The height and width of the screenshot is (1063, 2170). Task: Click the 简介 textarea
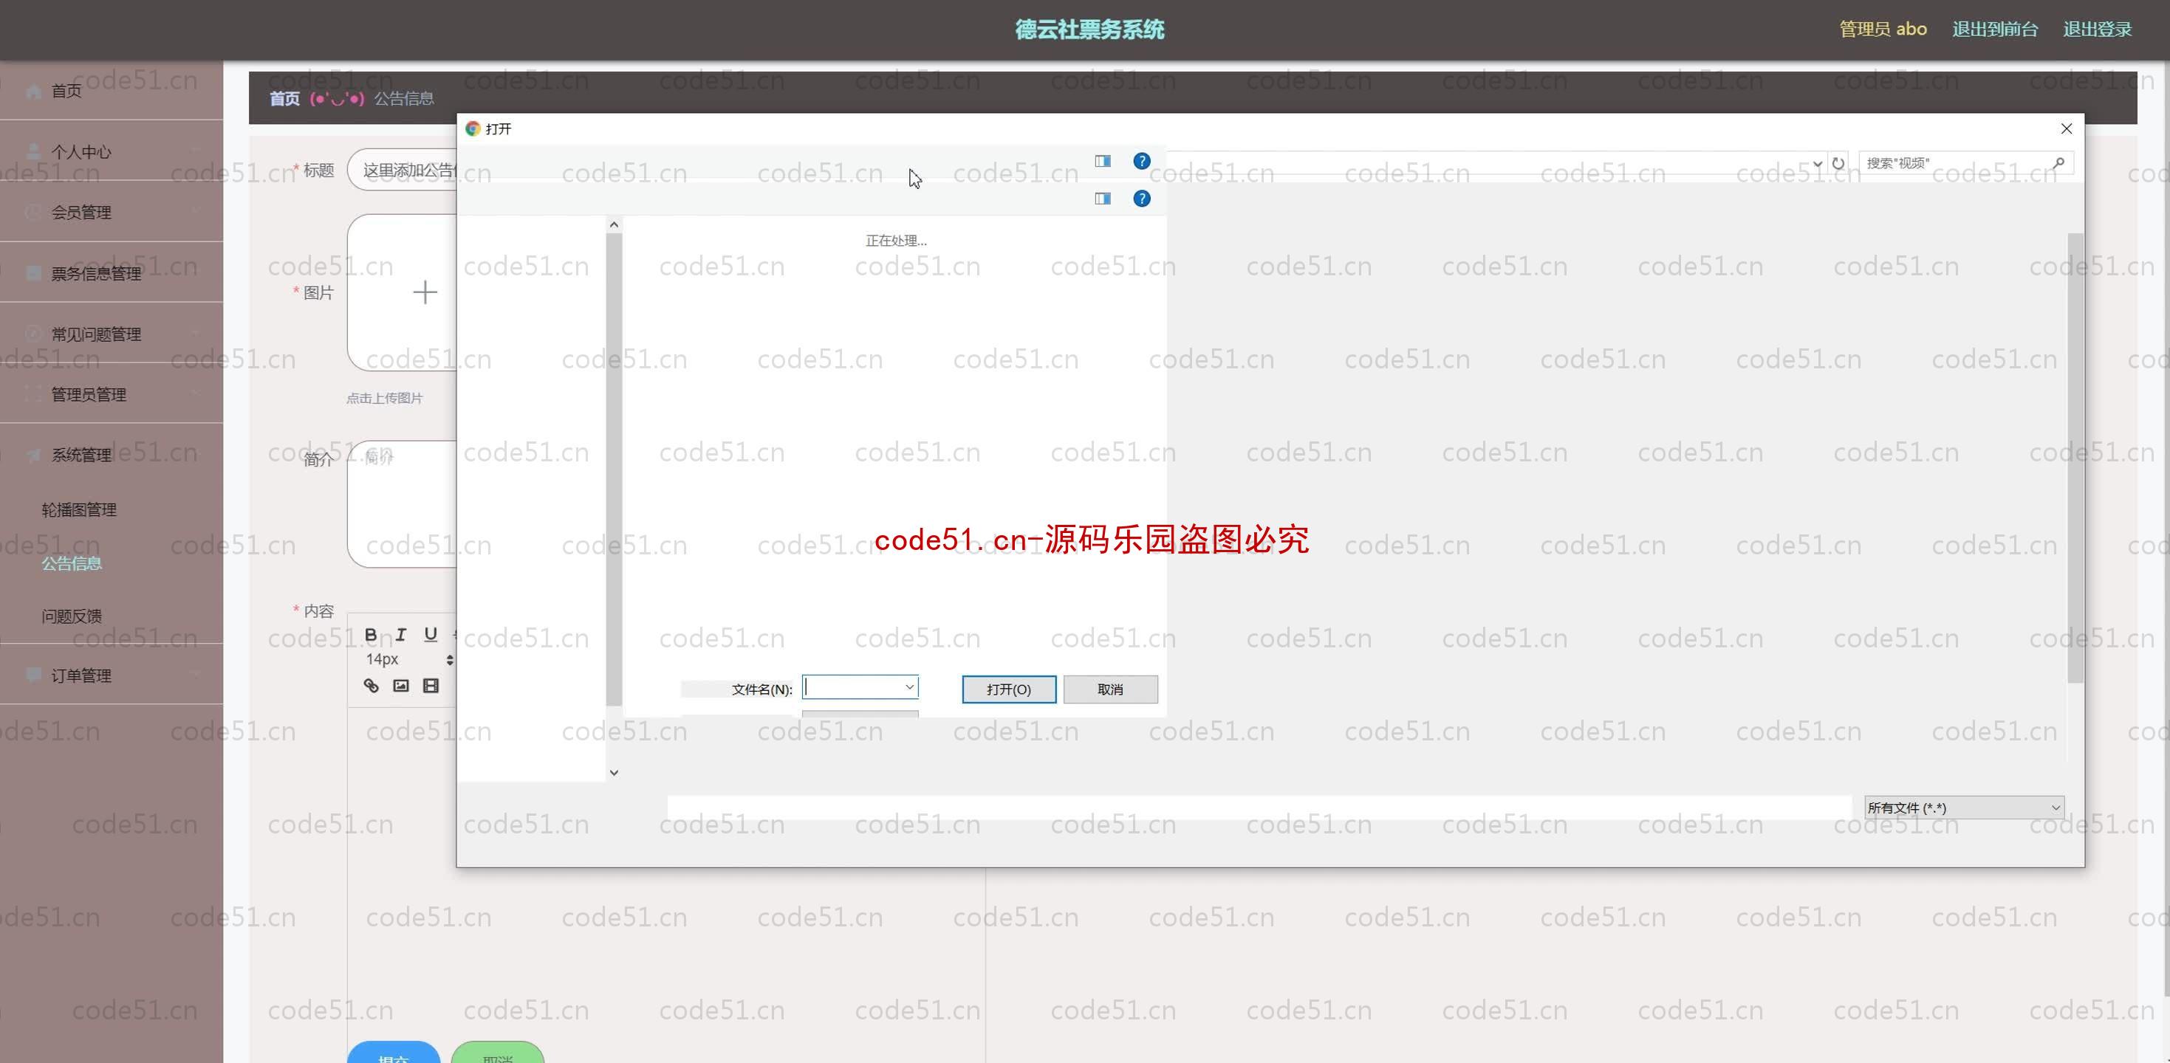[x=402, y=503]
